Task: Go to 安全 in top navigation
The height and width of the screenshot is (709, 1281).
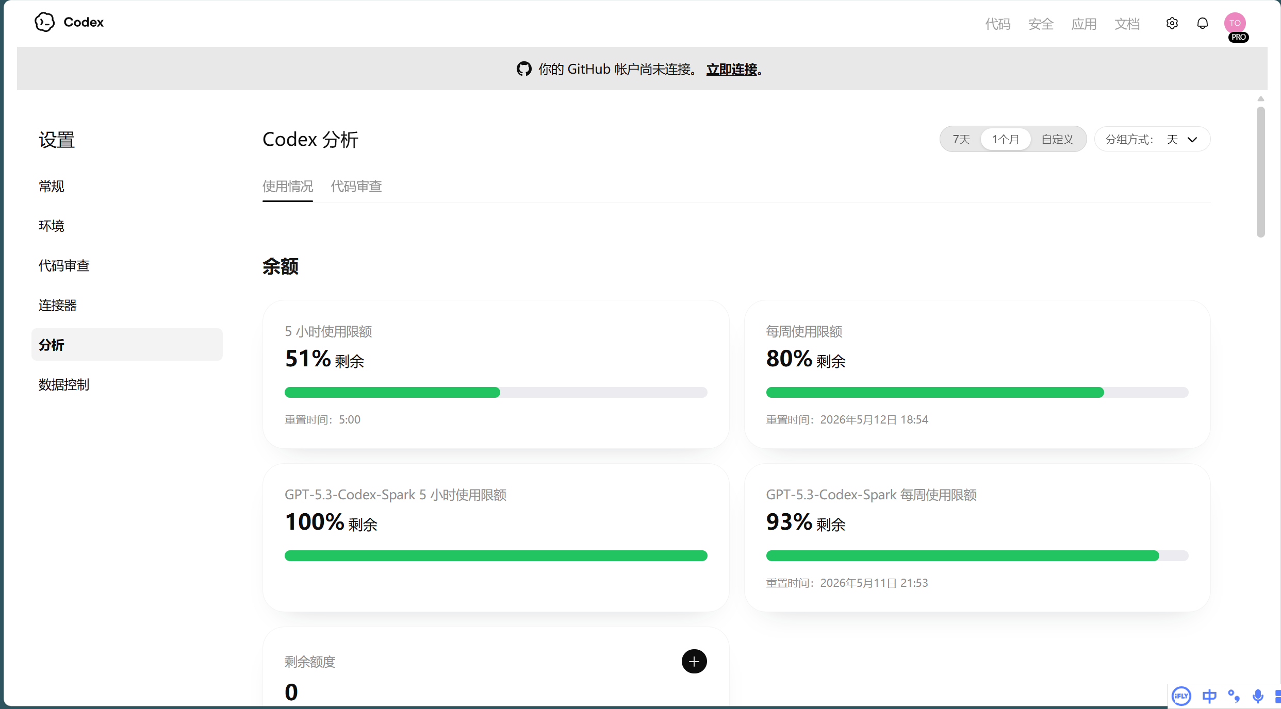Action: coord(1041,24)
